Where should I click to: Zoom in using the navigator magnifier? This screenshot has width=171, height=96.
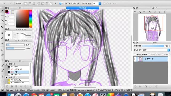pos(135,12)
